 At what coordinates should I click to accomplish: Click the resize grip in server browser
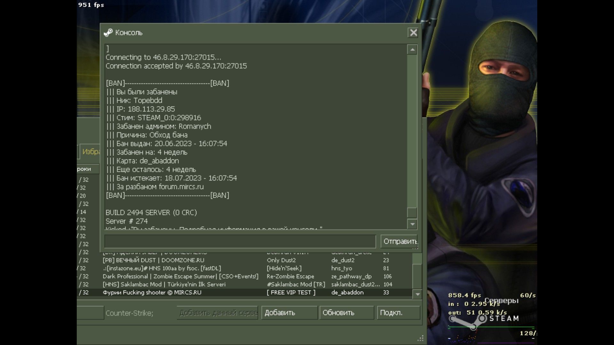[421, 338]
